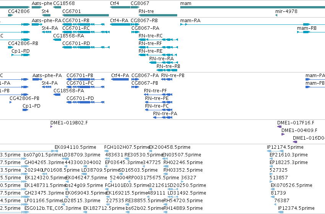This screenshot has height=214, width=325.
Task: Select the Cp1-RD transcript
Action: point(21,55)
